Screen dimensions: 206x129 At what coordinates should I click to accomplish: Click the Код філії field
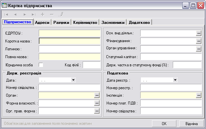pos(91,65)
